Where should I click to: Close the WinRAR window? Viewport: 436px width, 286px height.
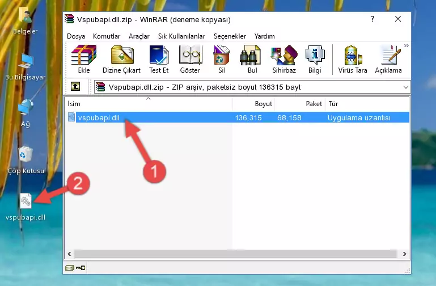tap(398, 19)
